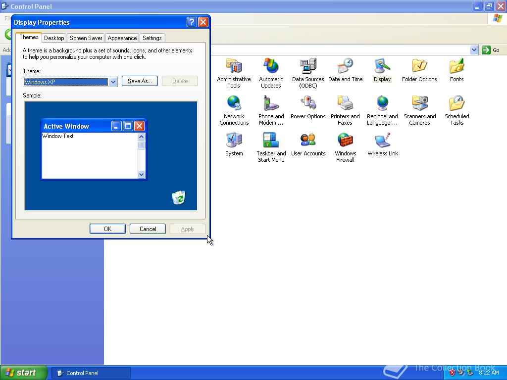Open Administrative Tools icon
The height and width of the screenshot is (380, 507).
[234, 66]
